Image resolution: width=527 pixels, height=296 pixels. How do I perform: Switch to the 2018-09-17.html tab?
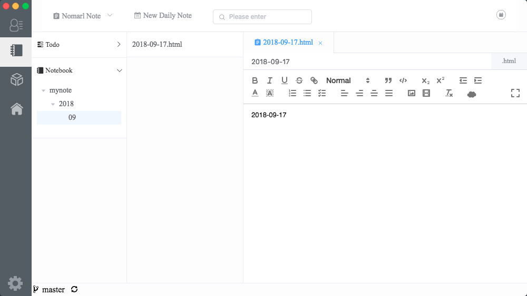(x=288, y=43)
